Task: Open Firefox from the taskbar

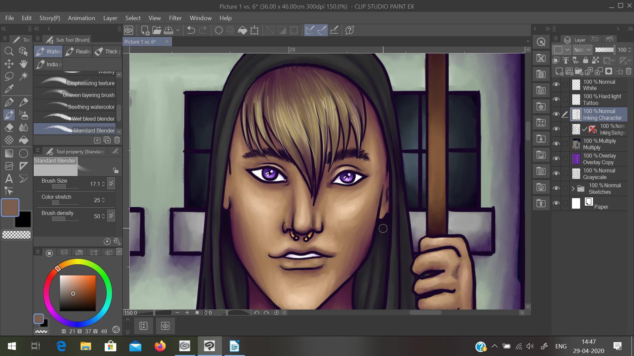Action: (160, 346)
